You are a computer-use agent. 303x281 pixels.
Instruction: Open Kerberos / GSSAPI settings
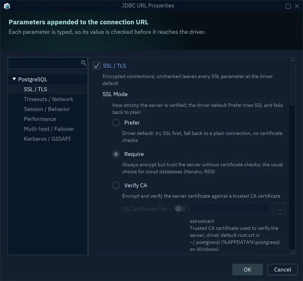[x=47, y=139]
